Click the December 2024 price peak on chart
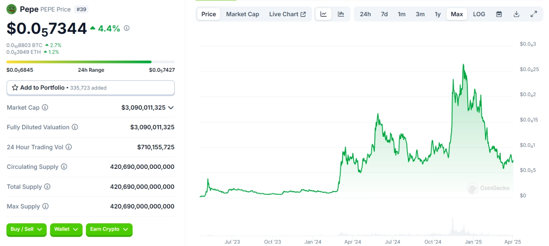This screenshot has width=549, height=246. click(x=464, y=65)
